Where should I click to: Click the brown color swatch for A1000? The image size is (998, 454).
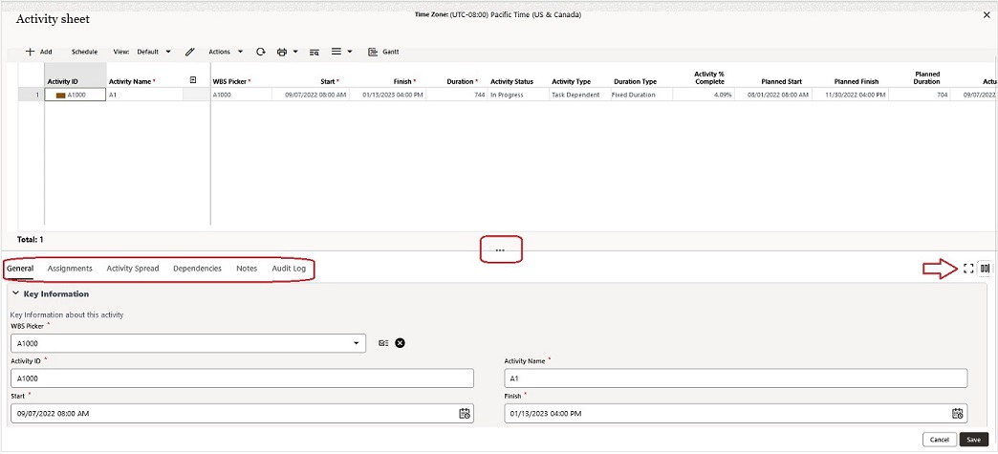(x=61, y=95)
